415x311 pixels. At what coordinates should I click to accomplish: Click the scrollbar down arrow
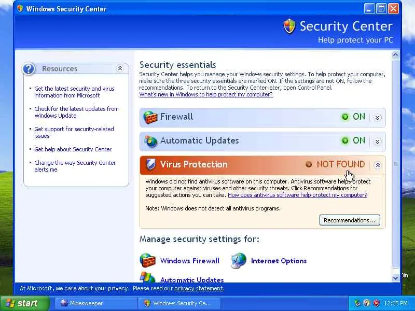pos(395,278)
